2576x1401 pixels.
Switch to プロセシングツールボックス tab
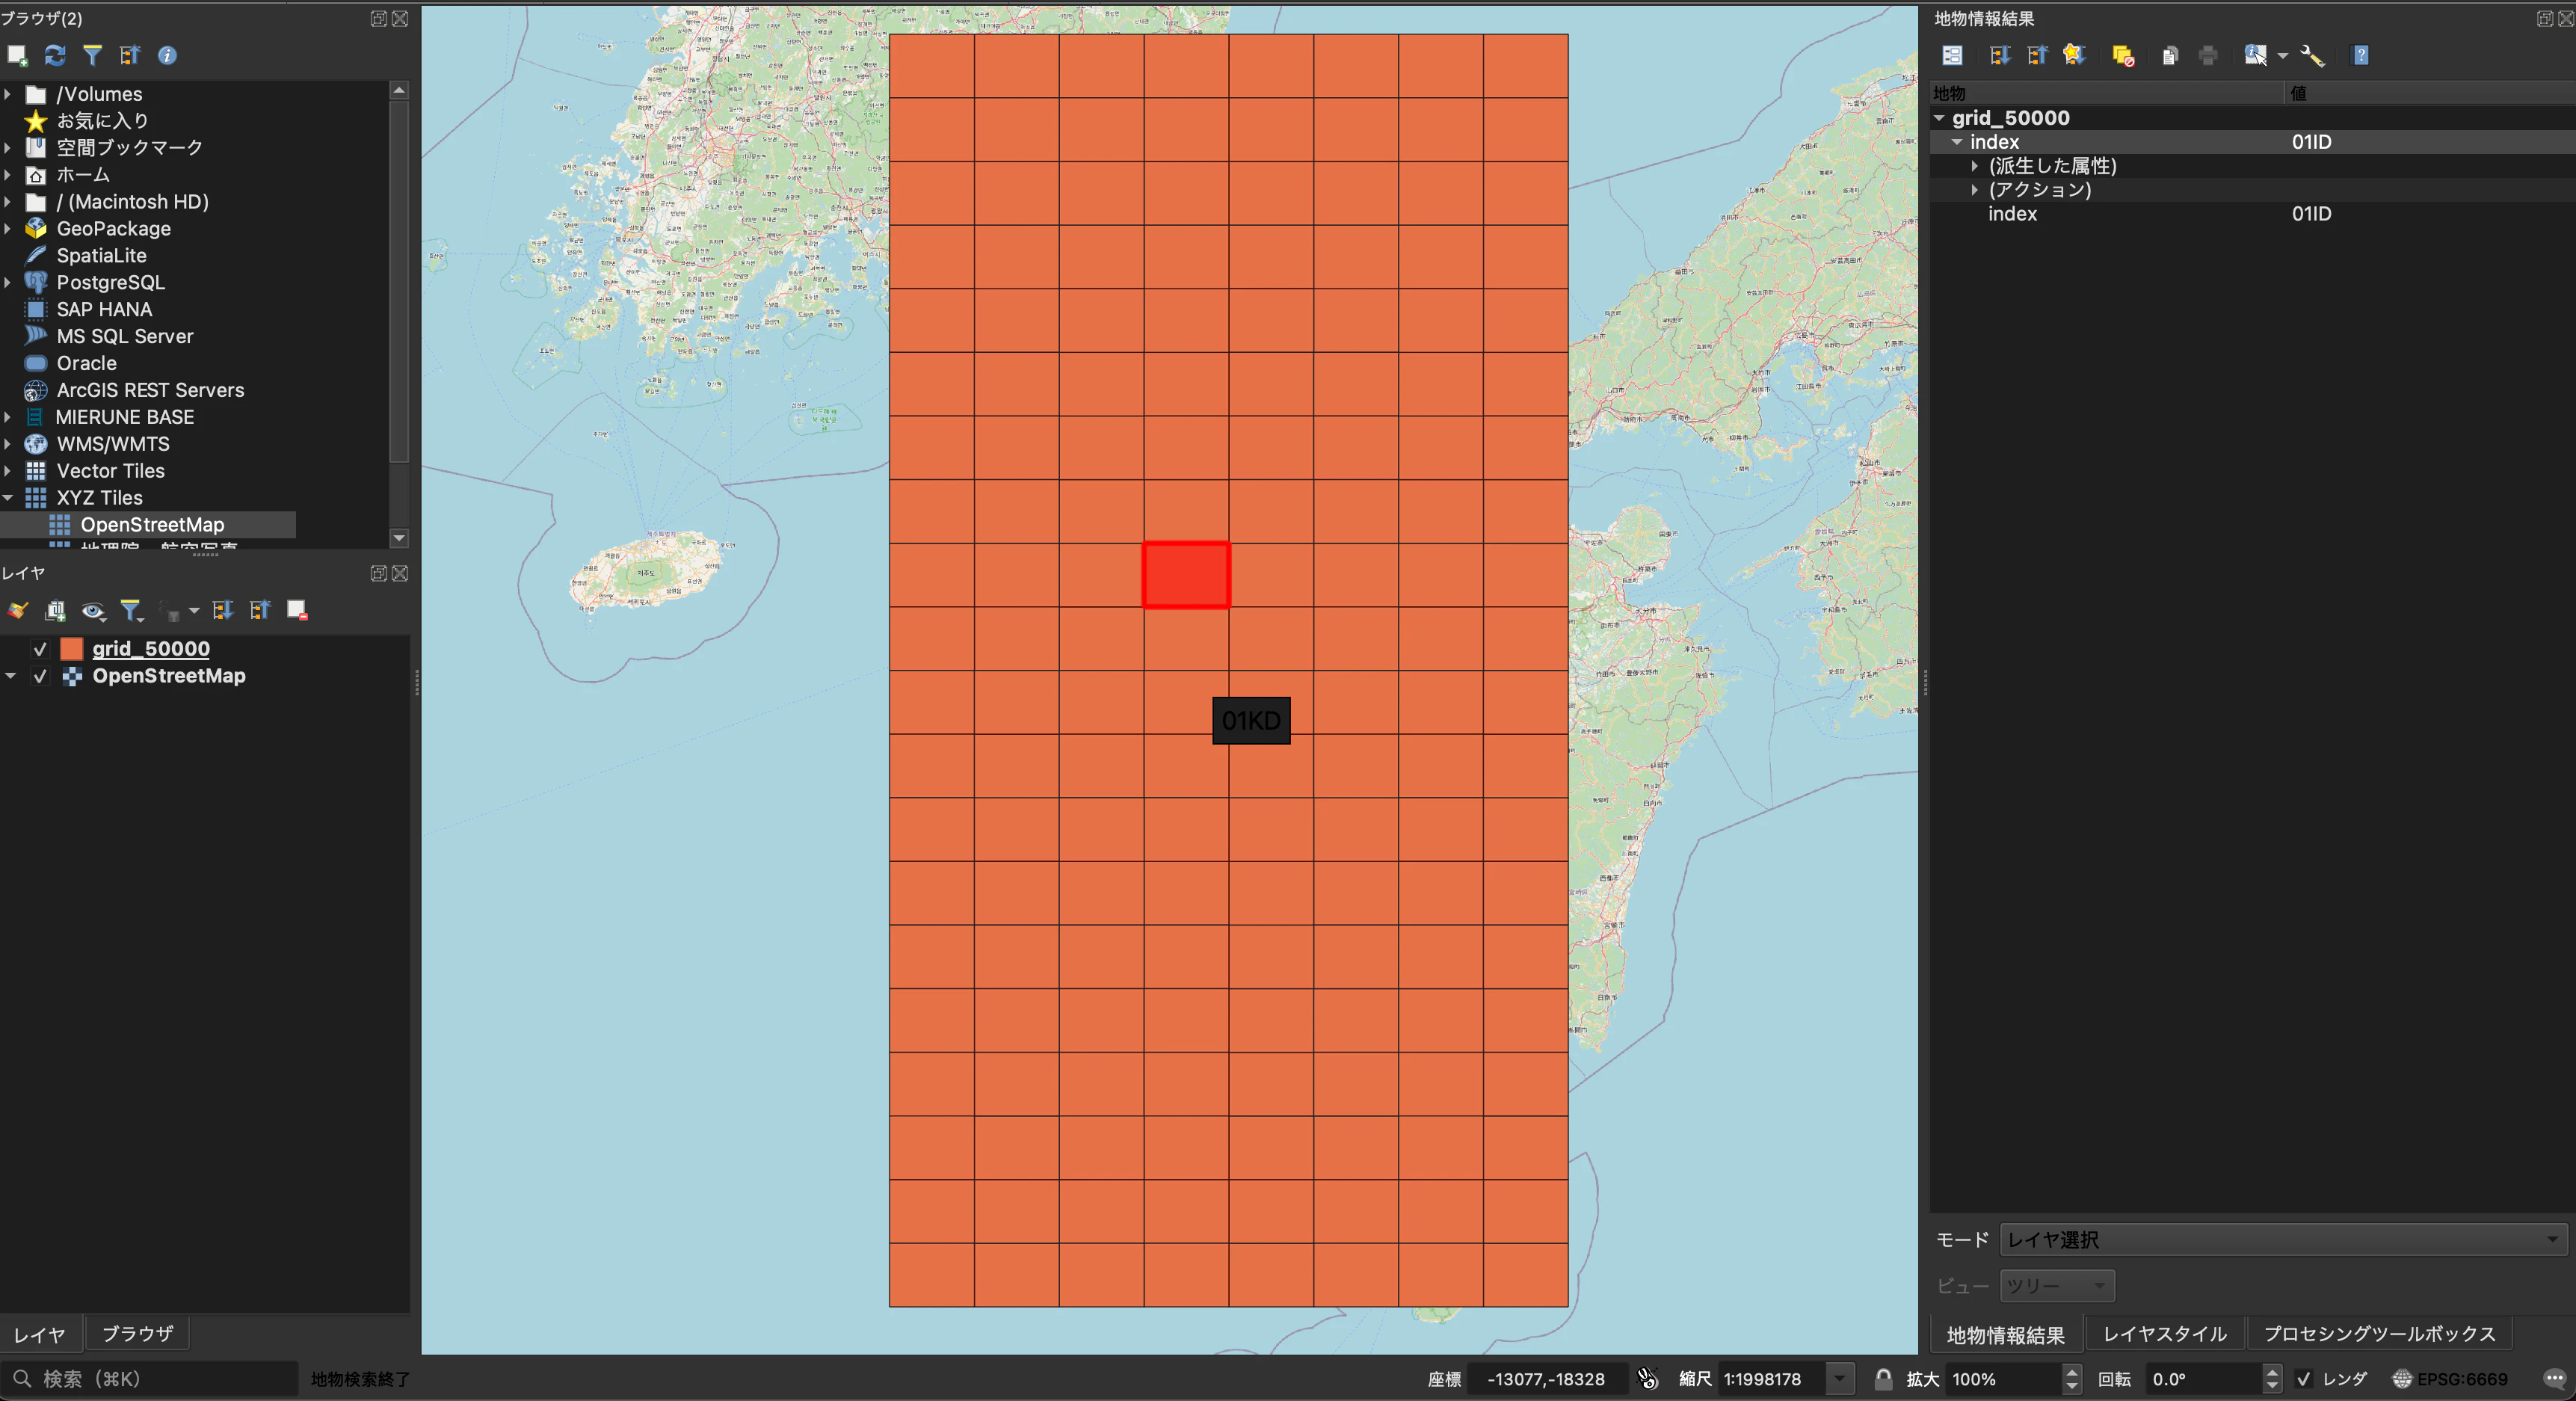pos(2379,1334)
